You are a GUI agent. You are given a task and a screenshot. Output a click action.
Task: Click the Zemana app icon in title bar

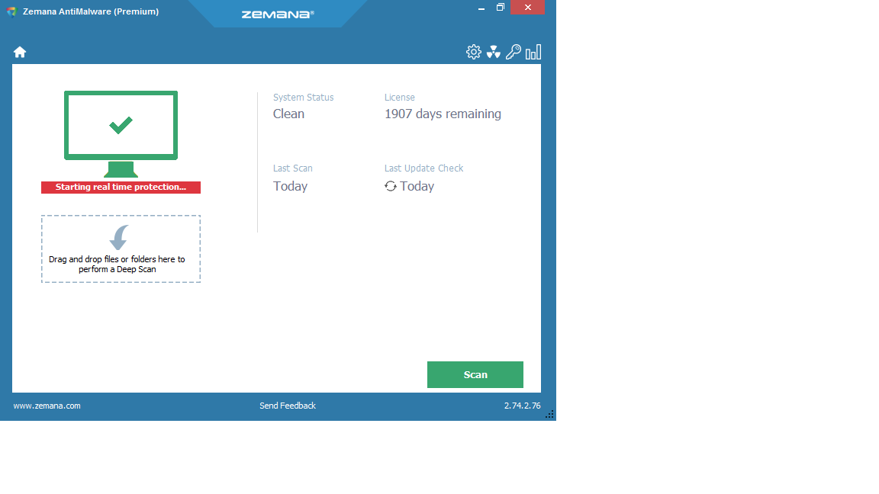[11, 11]
